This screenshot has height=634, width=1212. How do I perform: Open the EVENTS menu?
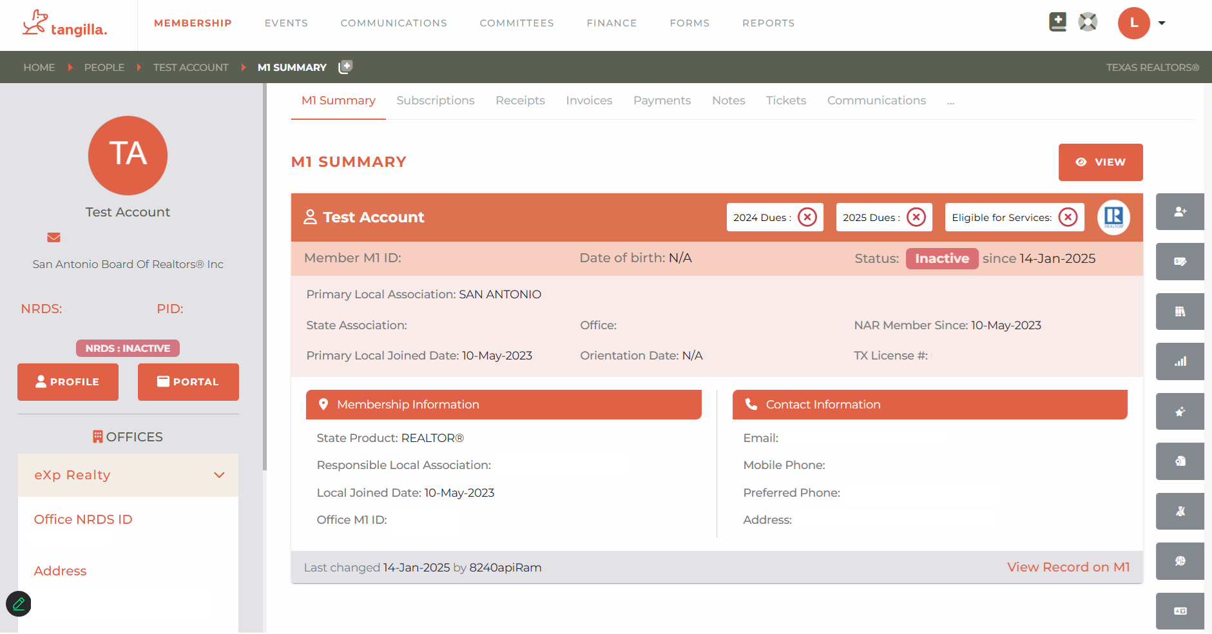coord(286,23)
